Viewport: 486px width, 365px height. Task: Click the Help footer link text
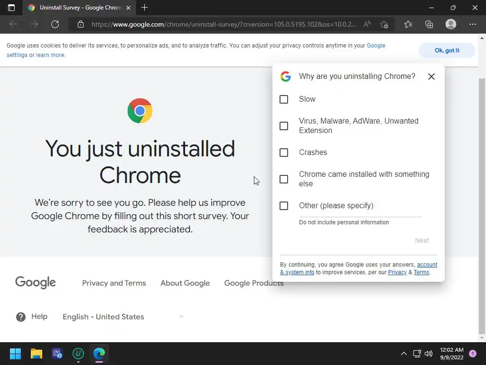tap(39, 317)
